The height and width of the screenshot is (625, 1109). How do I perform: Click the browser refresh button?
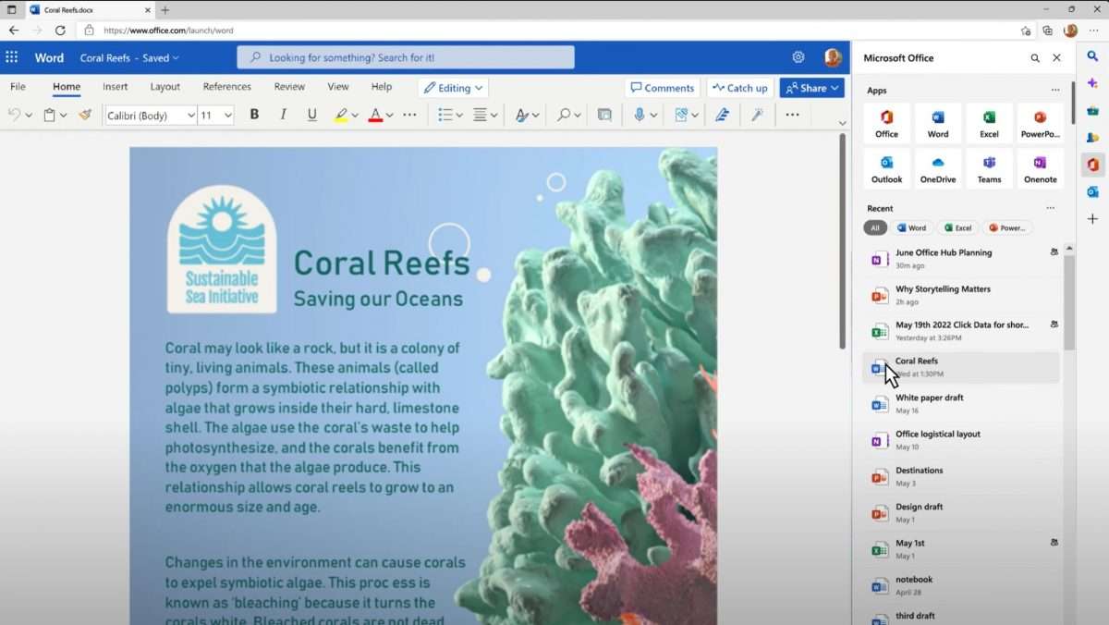60,31
